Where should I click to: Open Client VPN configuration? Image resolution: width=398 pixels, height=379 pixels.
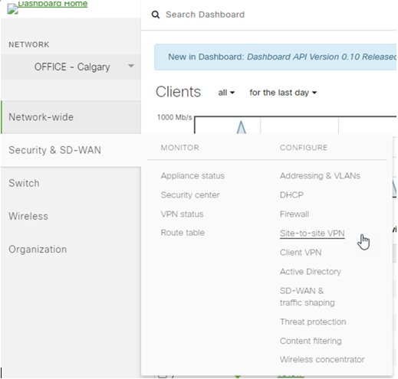click(301, 253)
